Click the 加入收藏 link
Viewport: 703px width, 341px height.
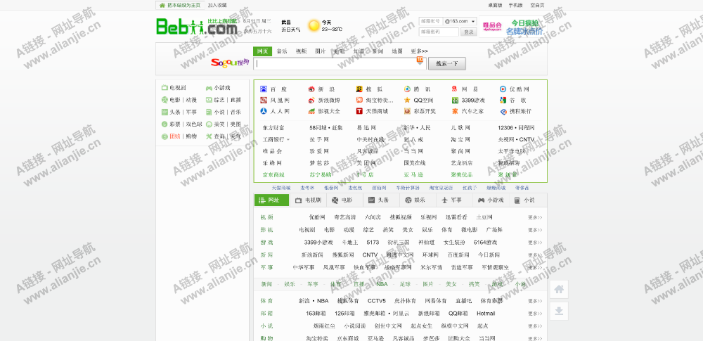[217, 6]
